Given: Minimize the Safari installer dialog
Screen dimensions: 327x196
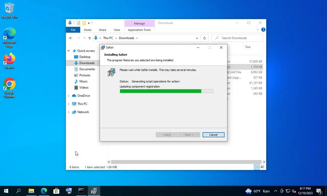Looking at the screenshot, I should pyautogui.click(x=198, y=47).
